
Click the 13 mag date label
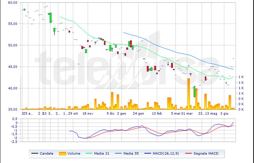(211, 113)
